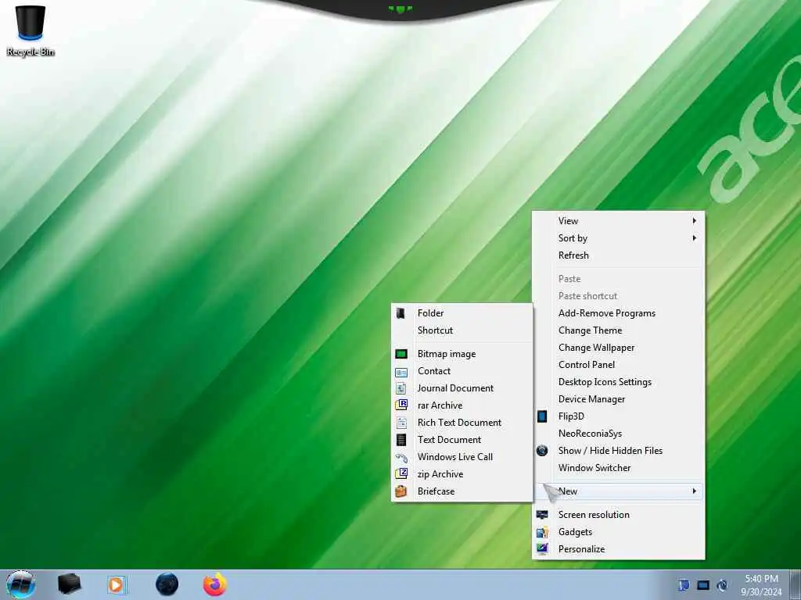Viewport: 801px width, 600px height.
Task: Click the zip Archive icon
Action: tap(401, 474)
